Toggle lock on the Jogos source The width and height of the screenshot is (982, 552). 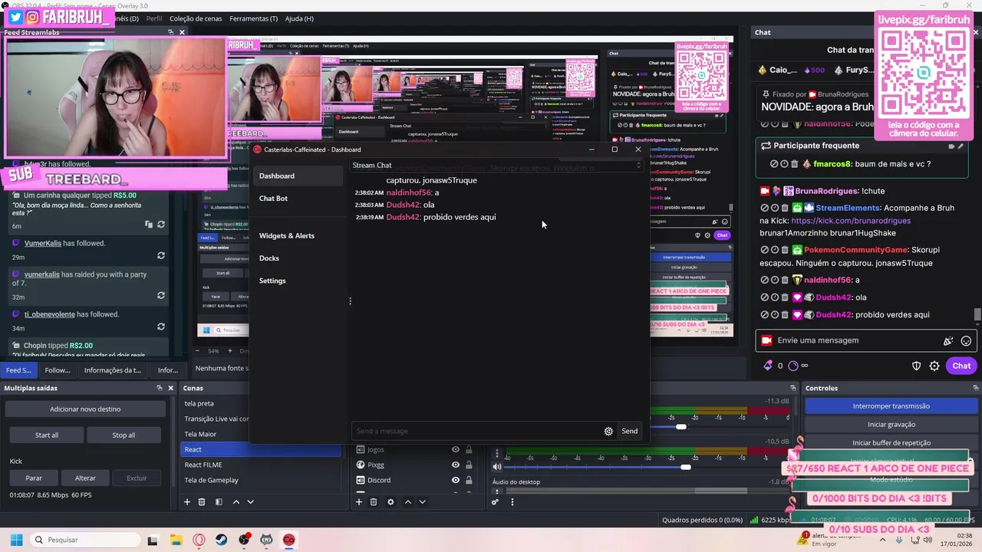(x=469, y=449)
